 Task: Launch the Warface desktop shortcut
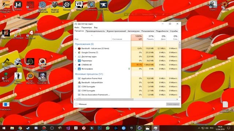pyautogui.click(x=18, y=6)
